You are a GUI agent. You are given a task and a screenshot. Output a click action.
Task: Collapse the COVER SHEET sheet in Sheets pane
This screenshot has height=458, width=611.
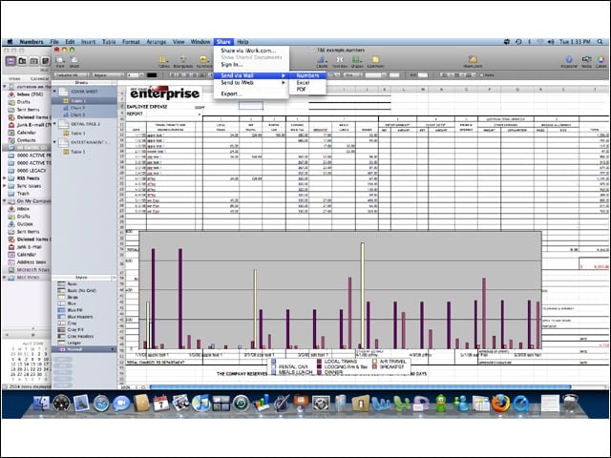coord(55,92)
